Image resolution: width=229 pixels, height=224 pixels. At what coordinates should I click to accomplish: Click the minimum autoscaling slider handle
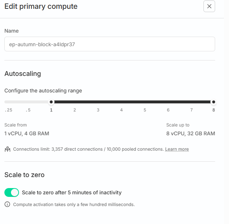(x=51, y=102)
